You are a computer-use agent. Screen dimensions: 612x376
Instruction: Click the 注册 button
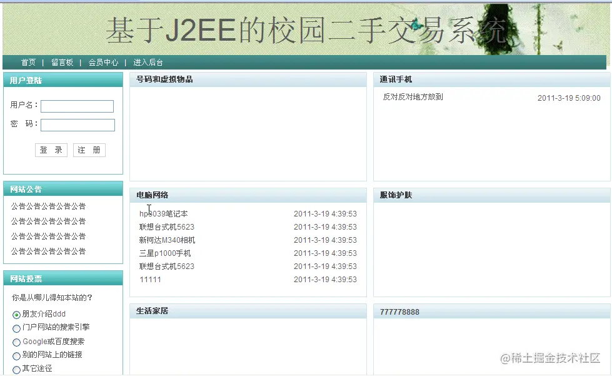pyautogui.click(x=89, y=150)
